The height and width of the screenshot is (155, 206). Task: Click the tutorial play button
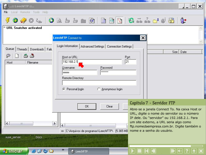[x=132, y=151]
